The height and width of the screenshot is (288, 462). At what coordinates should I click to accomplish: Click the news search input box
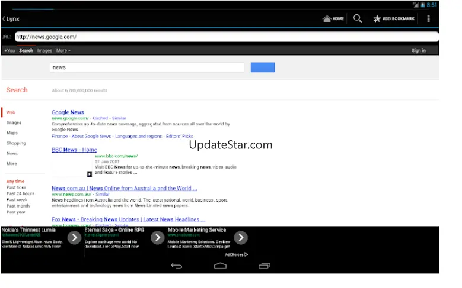click(x=147, y=67)
